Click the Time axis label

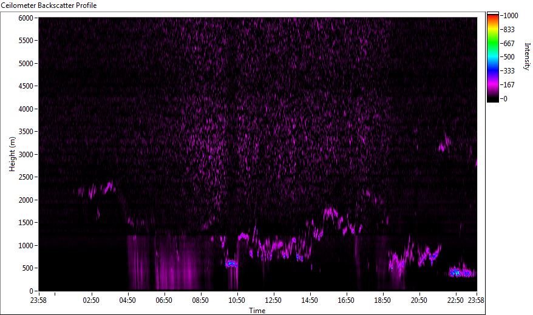[x=257, y=311]
